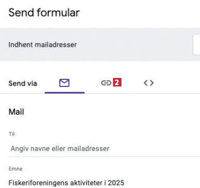The image size is (200, 188).
Task: Click the year 2025 in subject text
Action: point(116,183)
